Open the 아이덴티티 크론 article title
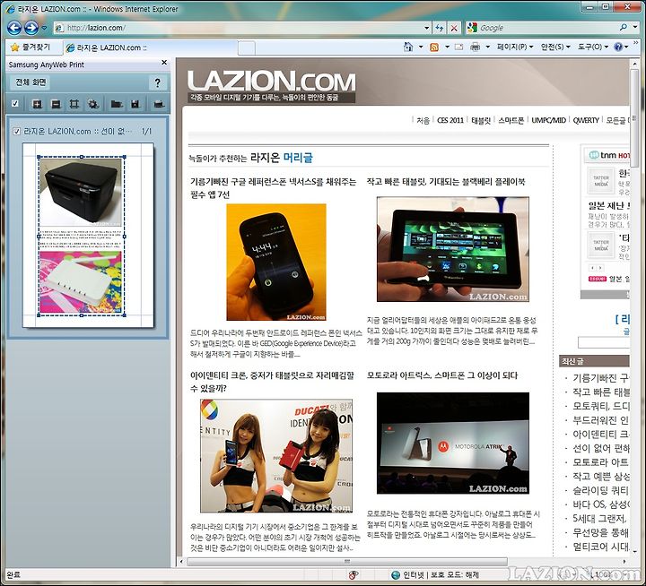646x586 pixels. pos(272,382)
